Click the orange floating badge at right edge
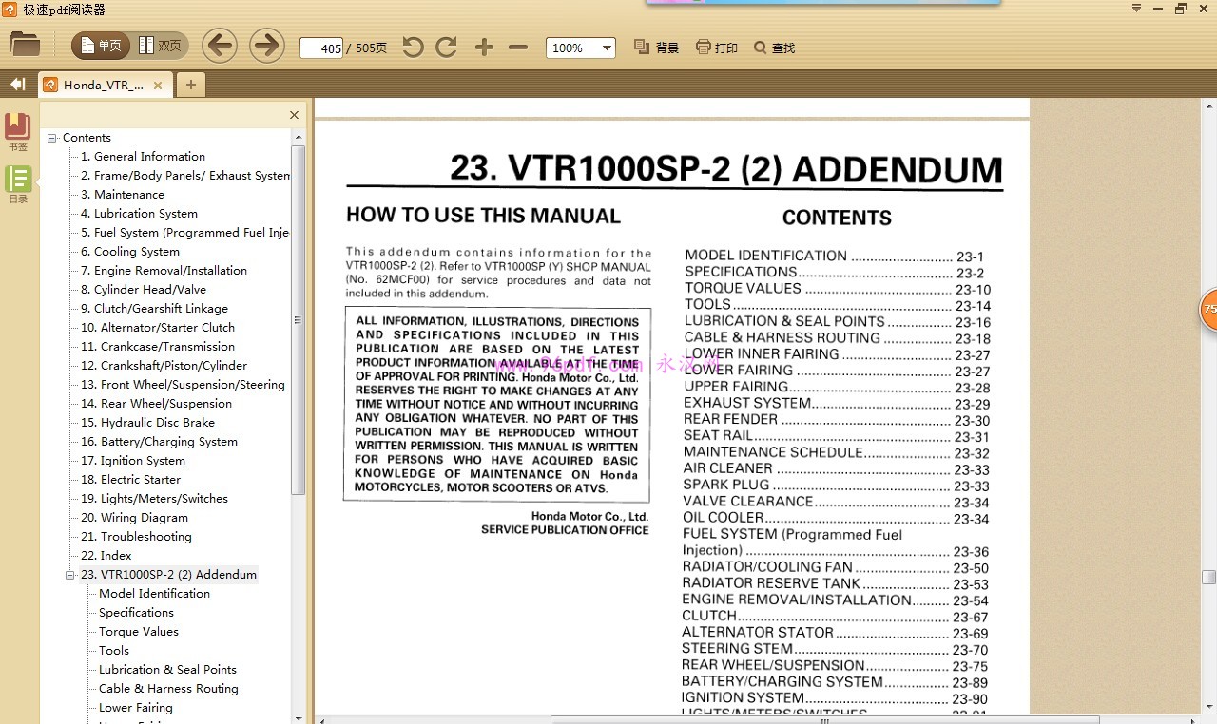Image resolution: width=1217 pixels, height=724 pixels. 1208,310
